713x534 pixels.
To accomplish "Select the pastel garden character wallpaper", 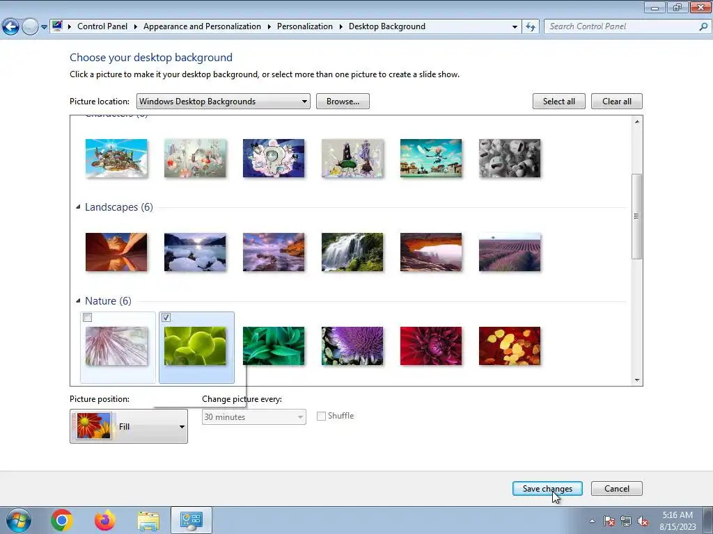I will tap(195, 158).
